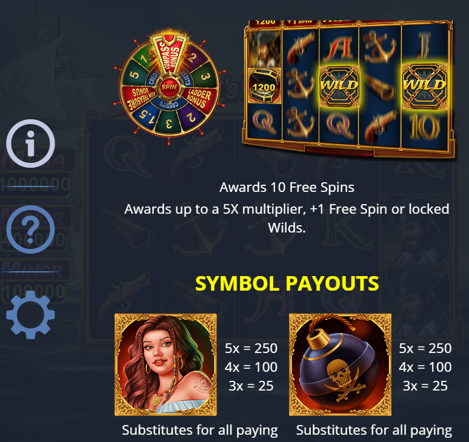The height and width of the screenshot is (442, 469).
Task: Click the woman symbol 5x = 250 payout
Action: (x=251, y=349)
